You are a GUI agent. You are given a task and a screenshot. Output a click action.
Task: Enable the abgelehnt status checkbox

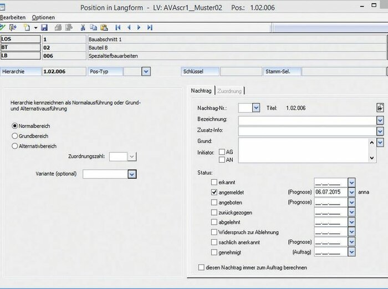point(214,222)
